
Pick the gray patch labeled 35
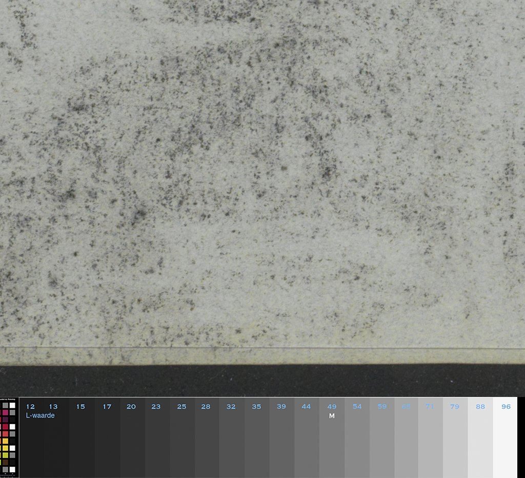coord(256,441)
